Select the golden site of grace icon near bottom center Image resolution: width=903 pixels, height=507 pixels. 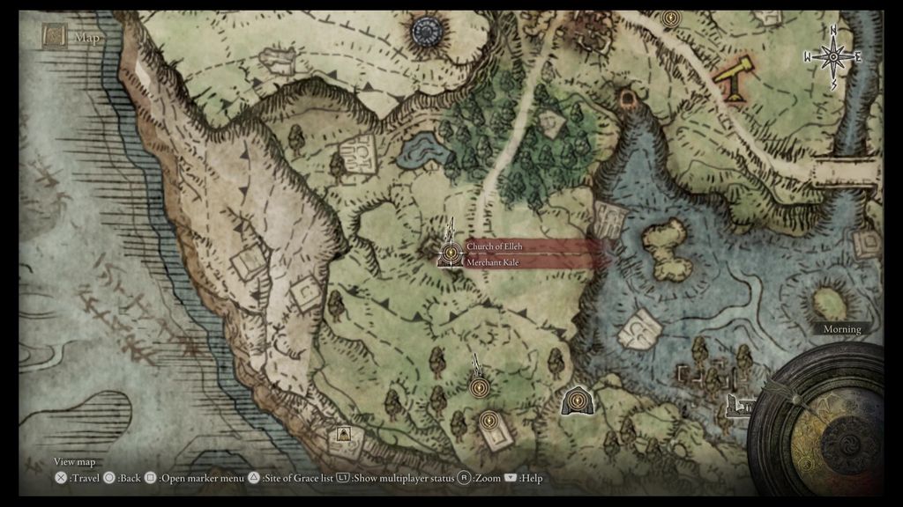489,421
